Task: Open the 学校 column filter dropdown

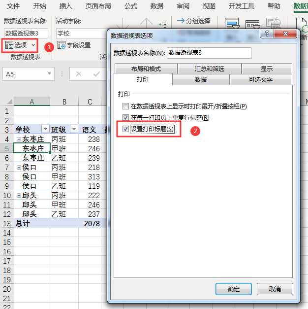Action: point(45,130)
